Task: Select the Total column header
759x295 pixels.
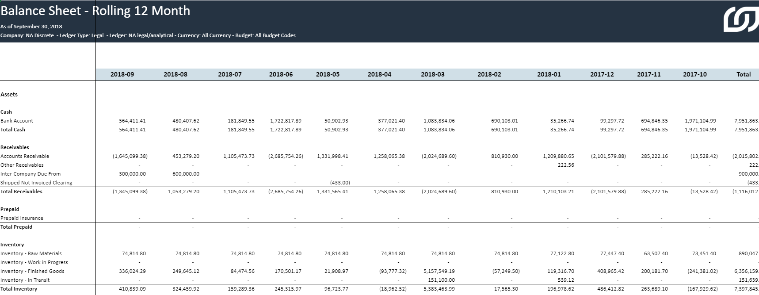Action: 744,74
